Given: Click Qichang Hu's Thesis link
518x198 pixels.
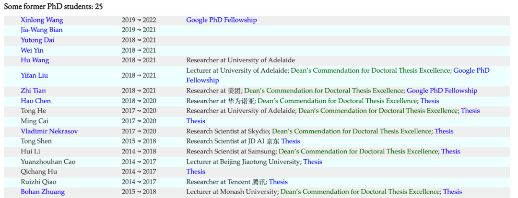Looking at the screenshot, I should pos(196,172).
